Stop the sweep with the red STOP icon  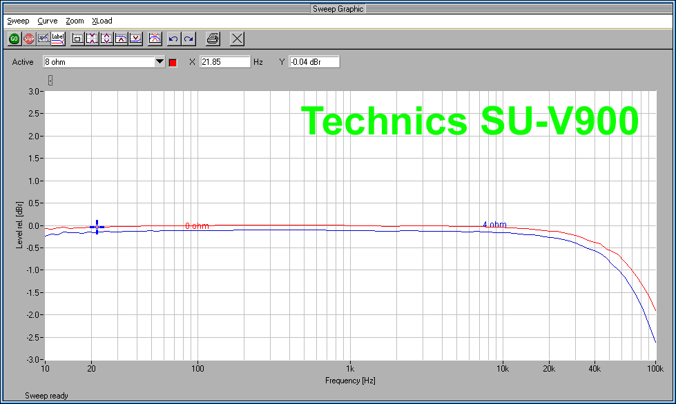point(28,39)
